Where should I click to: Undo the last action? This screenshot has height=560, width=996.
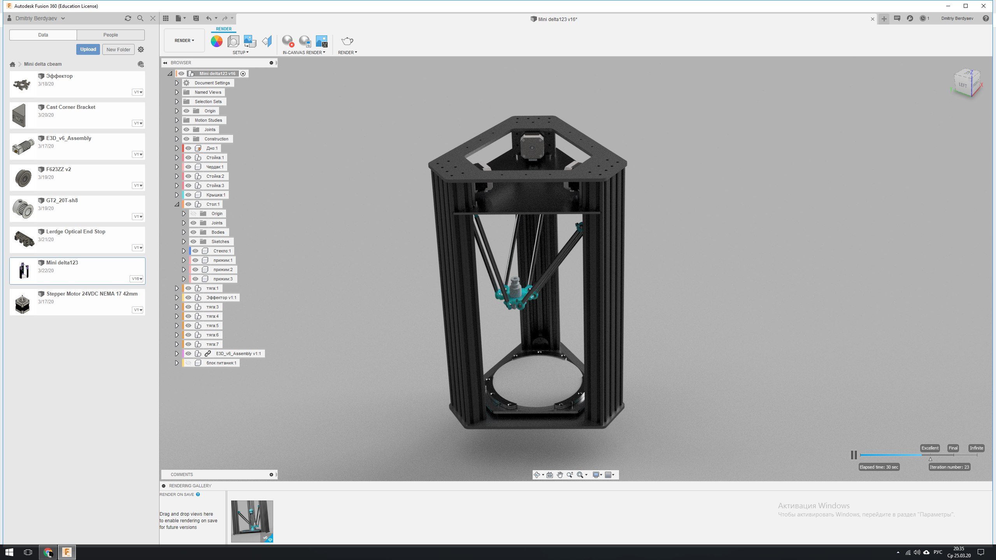(209, 18)
